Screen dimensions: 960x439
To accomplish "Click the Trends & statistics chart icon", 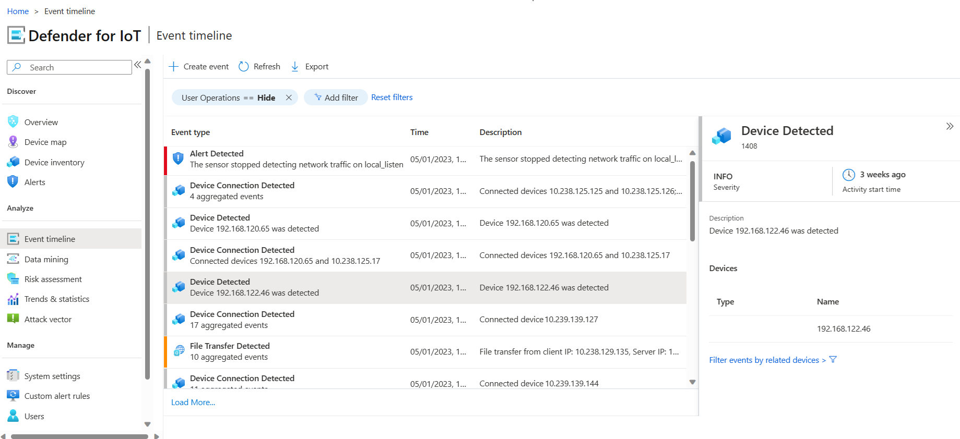I will coord(13,299).
